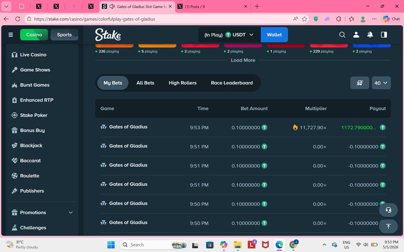Open browser extensions puzzle icon

click(x=339, y=19)
